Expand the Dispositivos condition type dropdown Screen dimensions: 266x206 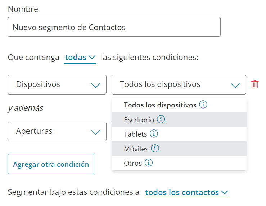(57, 85)
